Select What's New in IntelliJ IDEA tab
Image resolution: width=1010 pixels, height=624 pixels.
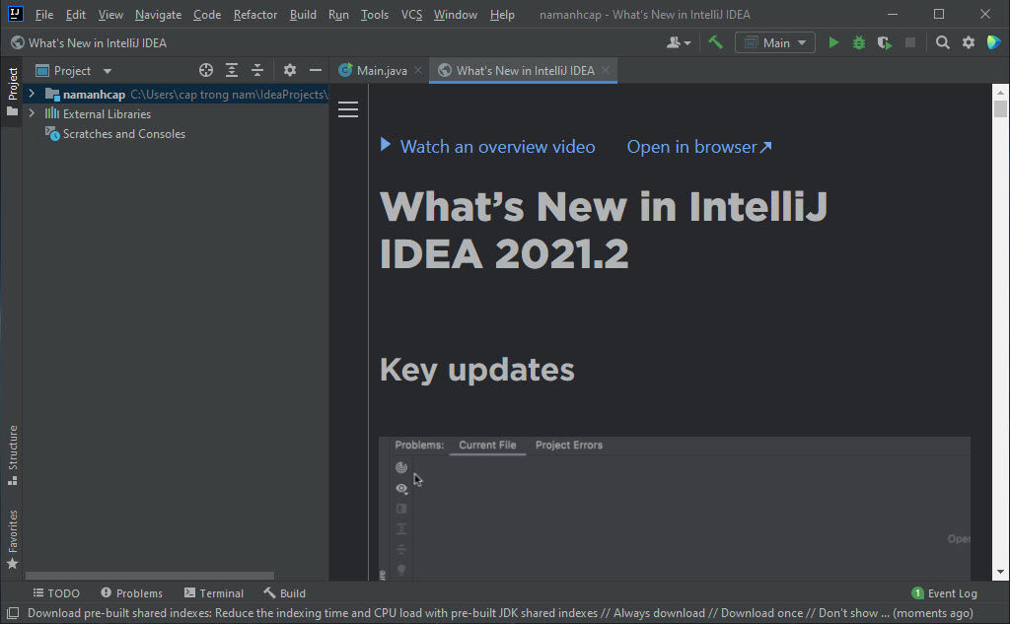(x=525, y=70)
